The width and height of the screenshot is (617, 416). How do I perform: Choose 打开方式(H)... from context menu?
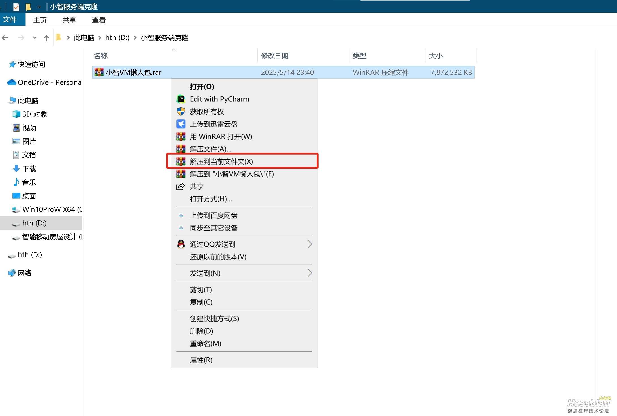pyautogui.click(x=244, y=199)
